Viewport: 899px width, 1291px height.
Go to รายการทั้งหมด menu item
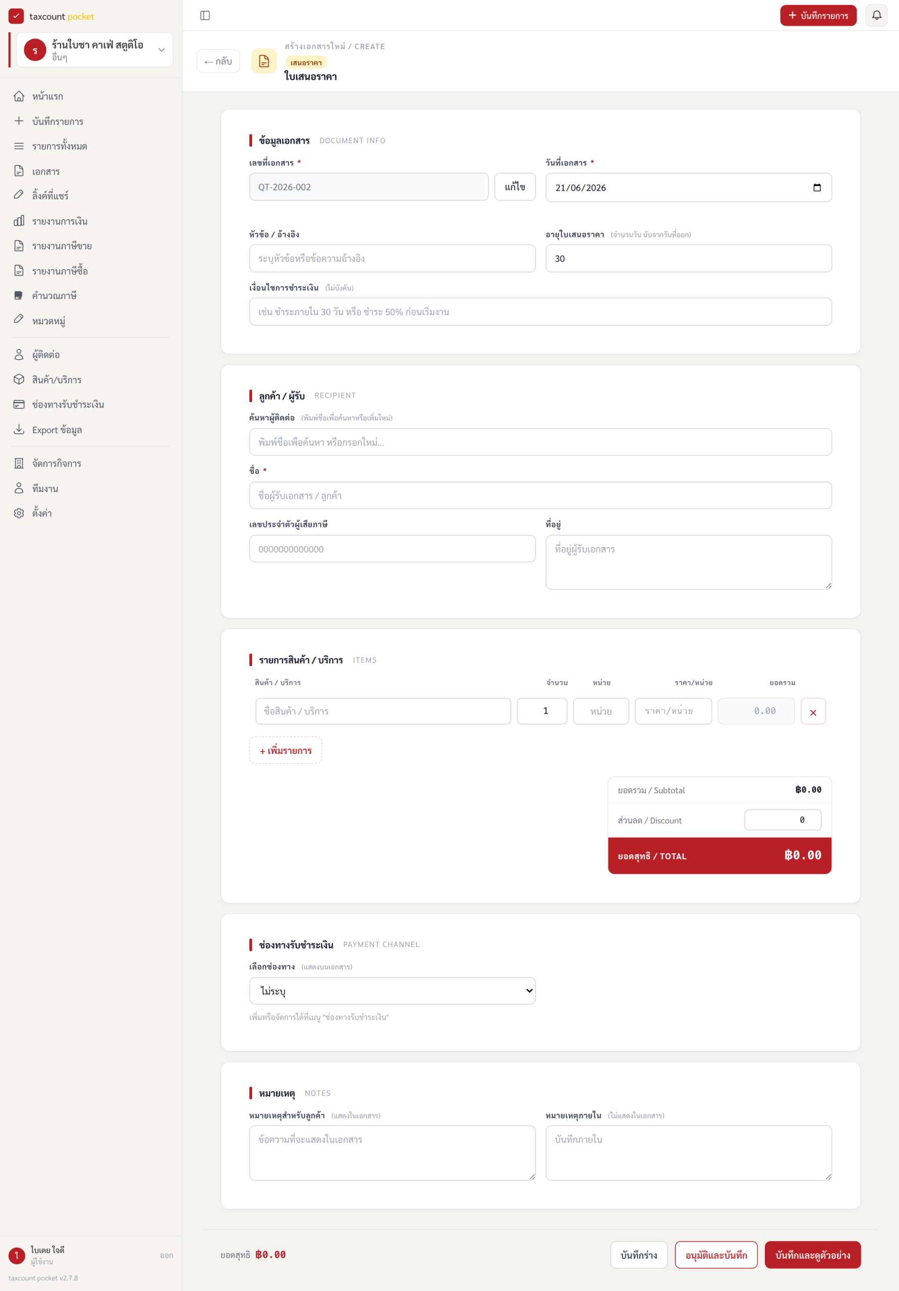(91, 146)
